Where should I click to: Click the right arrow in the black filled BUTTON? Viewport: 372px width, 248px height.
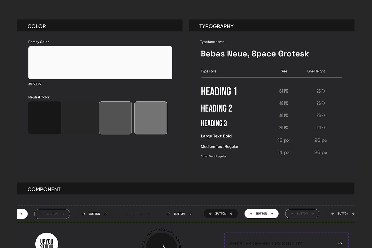tap(231, 214)
